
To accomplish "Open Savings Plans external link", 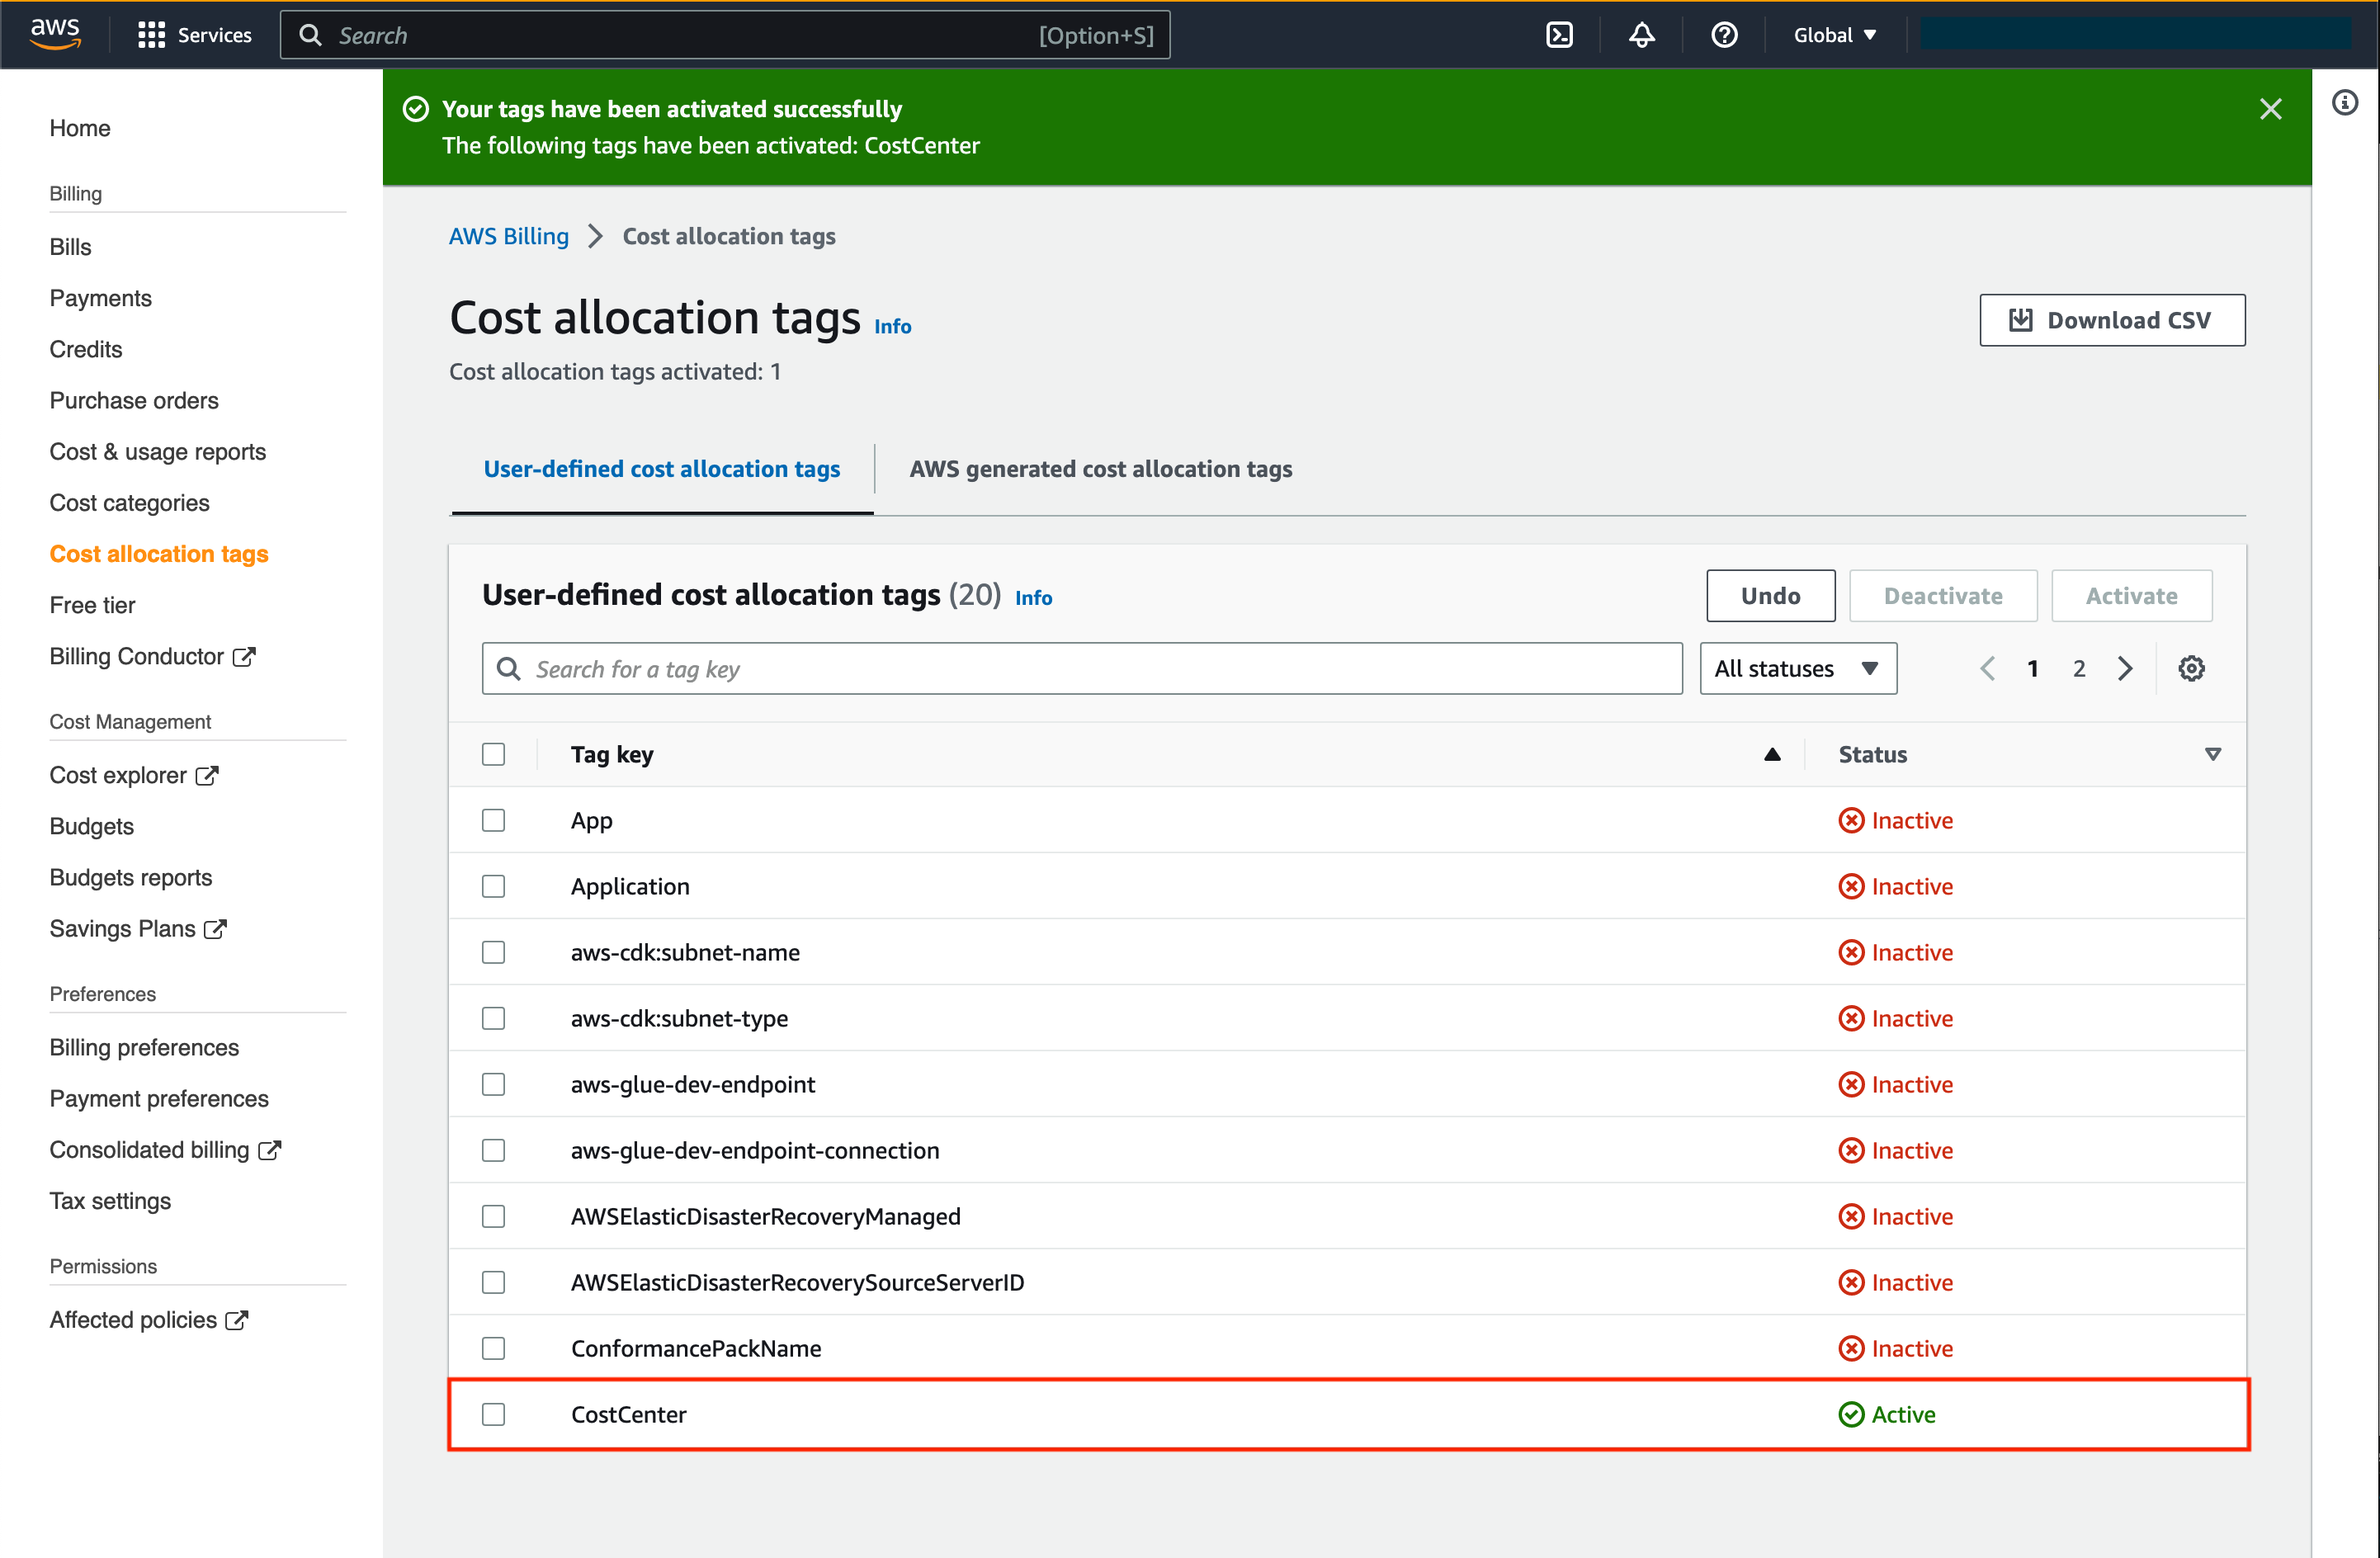I will click(216, 928).
